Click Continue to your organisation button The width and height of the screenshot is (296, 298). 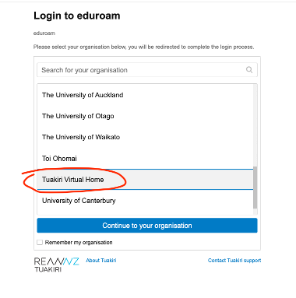pos(147,226)
